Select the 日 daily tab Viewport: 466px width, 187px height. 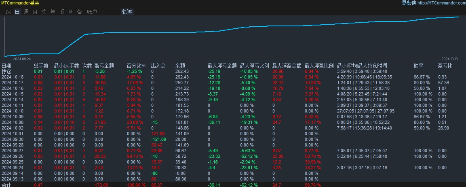click(17, 12)
